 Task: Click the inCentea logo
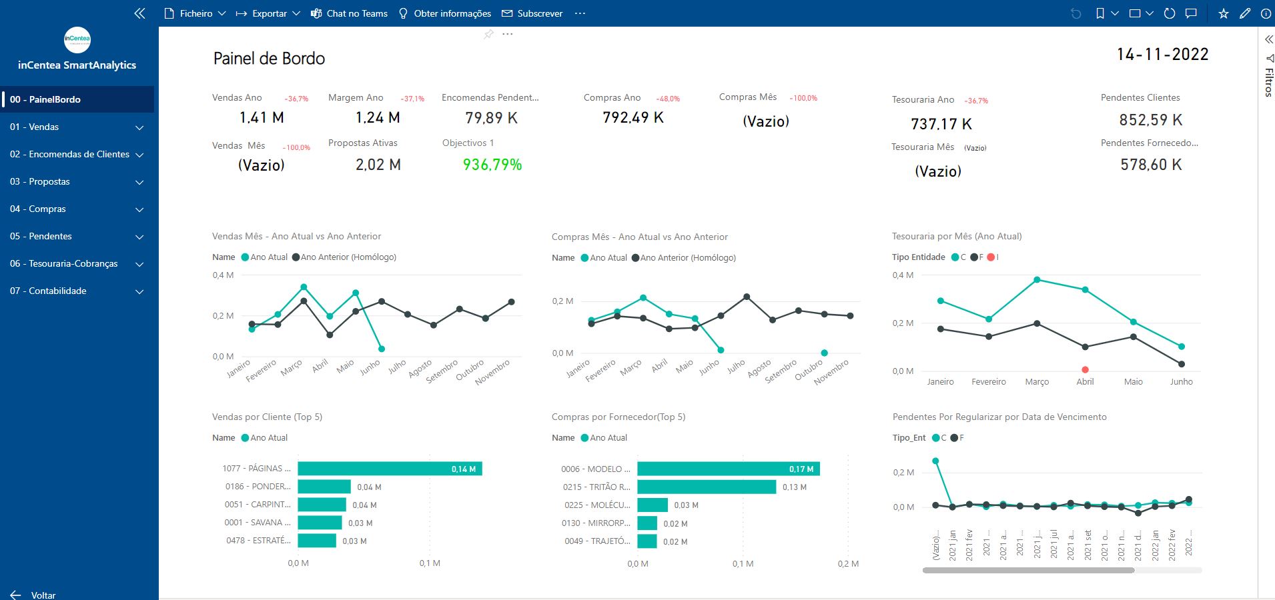coord(77,40)
